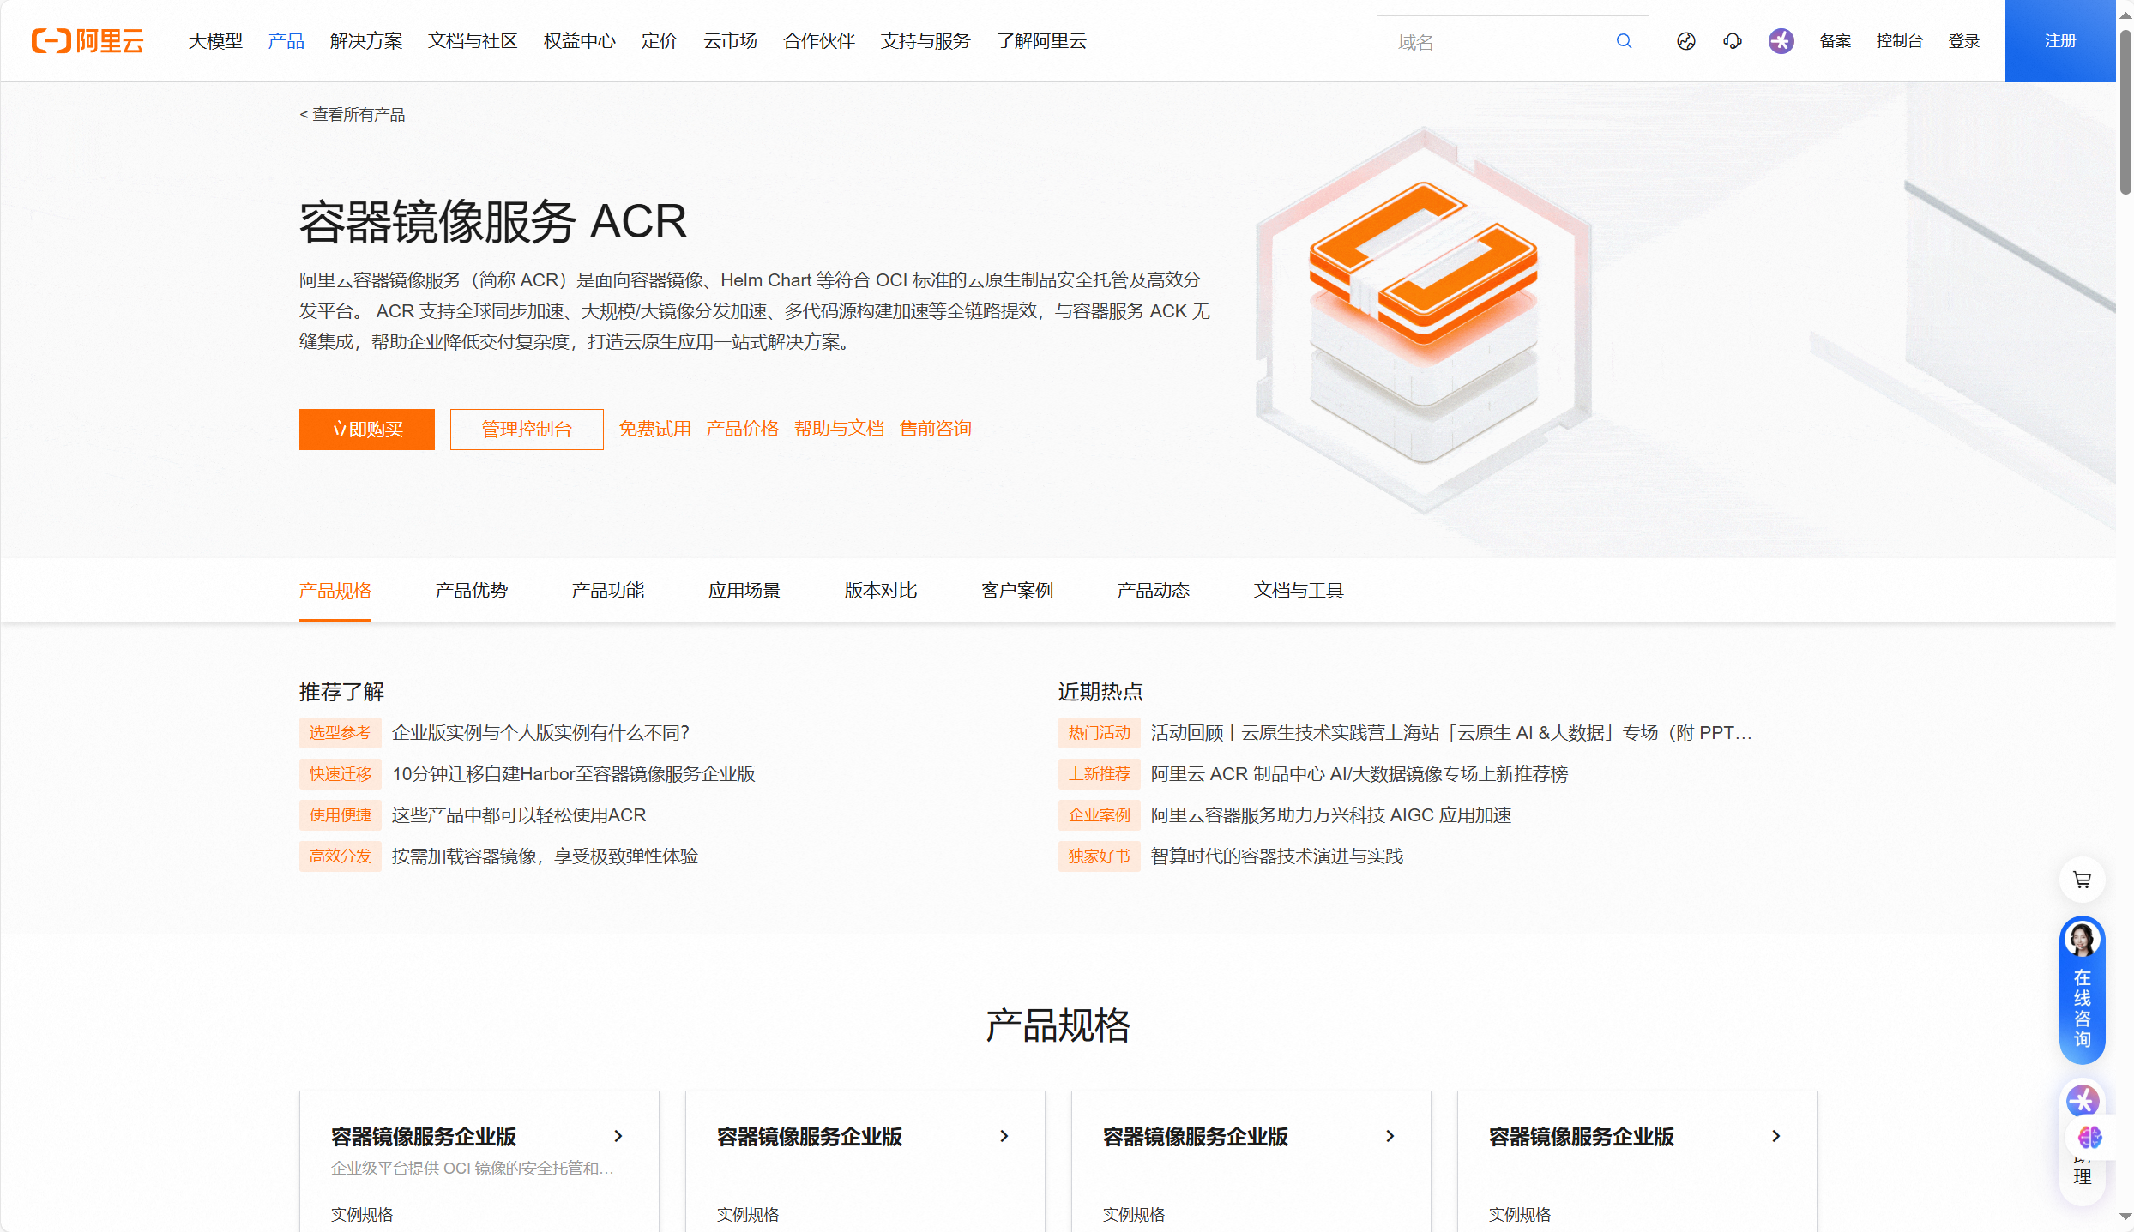Click the 快速迁移 tag
Screen dimensions: 2134x1232
(x=341, y=774)
